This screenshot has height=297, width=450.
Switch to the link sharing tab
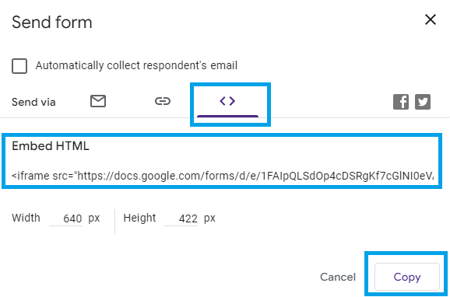163,101
